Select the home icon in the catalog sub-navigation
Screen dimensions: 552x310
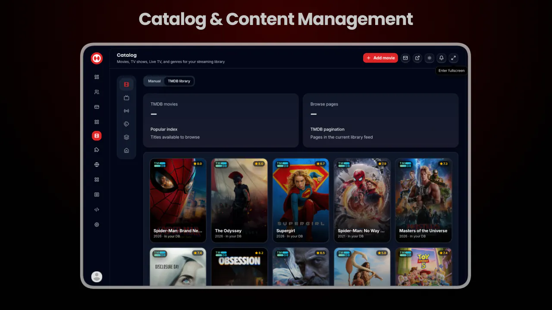pos(126,150)
